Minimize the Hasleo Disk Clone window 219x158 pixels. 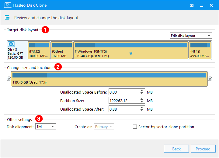202,5
